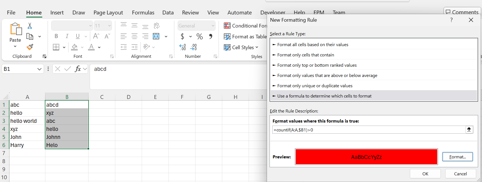Select 'Format only cells that contain' rule

point(374,55)
